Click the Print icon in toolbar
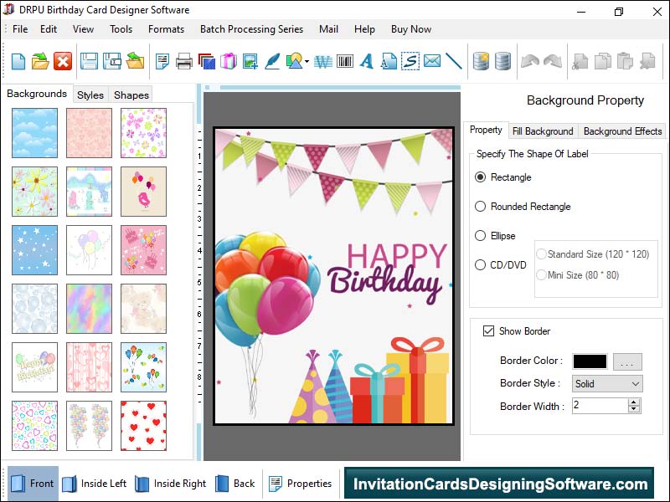The height and width of the screenshot is (502, 670). pyautogui.click(x=184, y=61)
